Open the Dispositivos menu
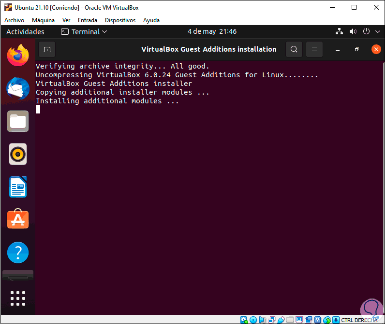Viewport: 386px width, 324px height. click(x=120, y=20)
